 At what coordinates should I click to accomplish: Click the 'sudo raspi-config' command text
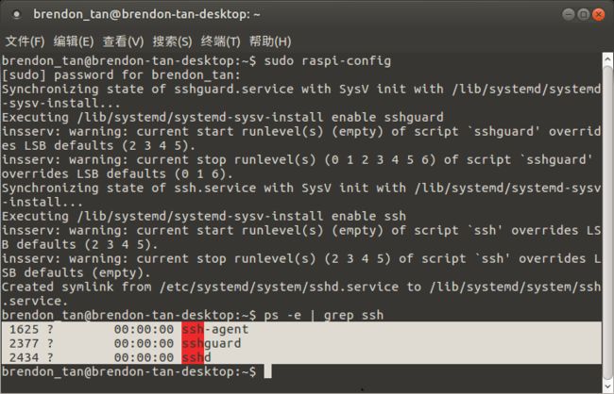[328, 61]
